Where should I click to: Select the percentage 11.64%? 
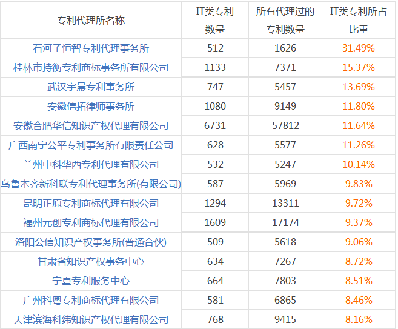click(359, 125)
